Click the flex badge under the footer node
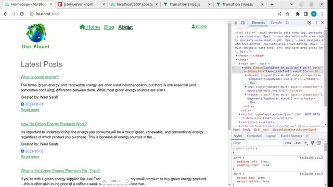This screenshot has width=333, height=187. coord(252,102)
